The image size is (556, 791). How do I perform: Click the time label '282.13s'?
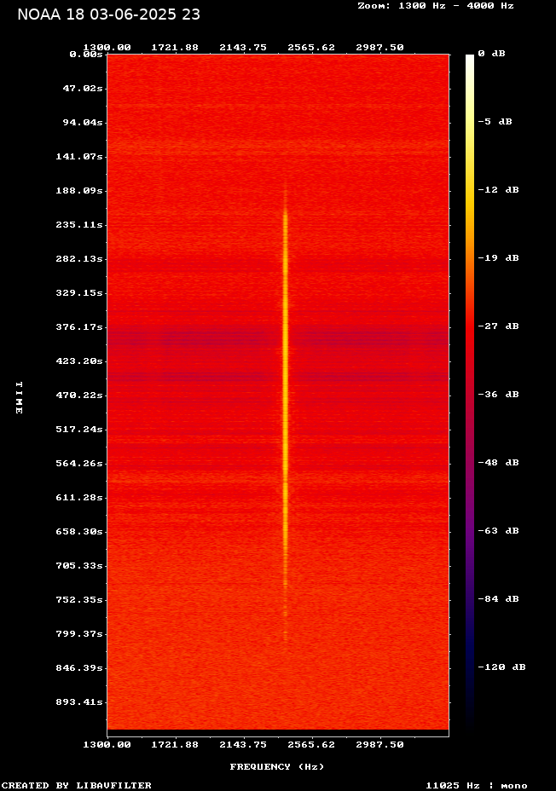click(79, 259)
